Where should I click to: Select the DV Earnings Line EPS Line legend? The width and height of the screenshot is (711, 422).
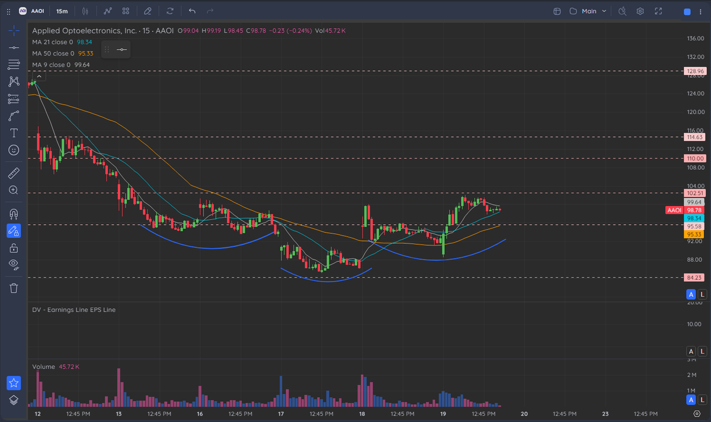click(74, 310)
